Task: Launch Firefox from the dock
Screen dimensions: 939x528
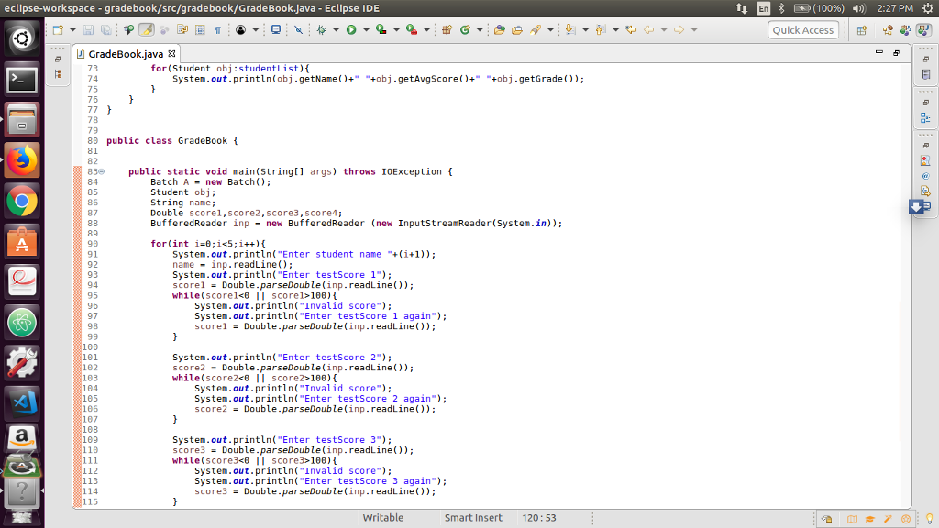Action: point(22,160)
